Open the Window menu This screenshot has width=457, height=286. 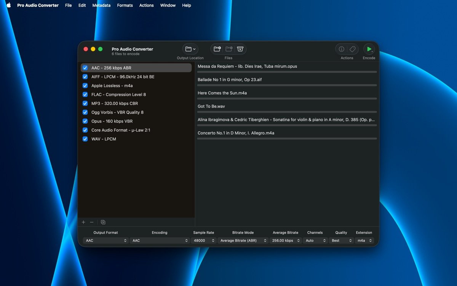point(168,5)
